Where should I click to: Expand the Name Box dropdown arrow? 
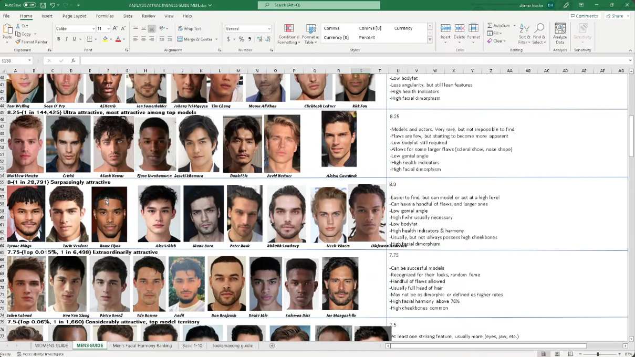[x=29, y=61]
